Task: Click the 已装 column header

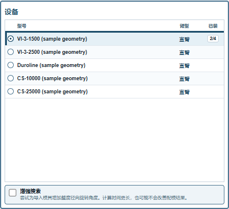Action: tap(213, 26)
